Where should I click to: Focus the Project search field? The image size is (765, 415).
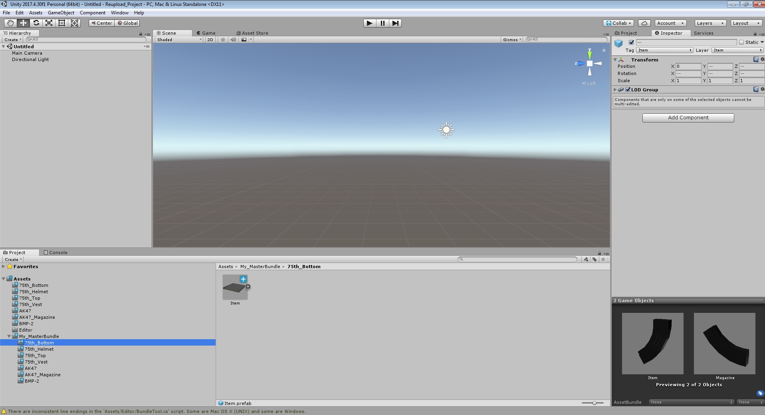517,259
